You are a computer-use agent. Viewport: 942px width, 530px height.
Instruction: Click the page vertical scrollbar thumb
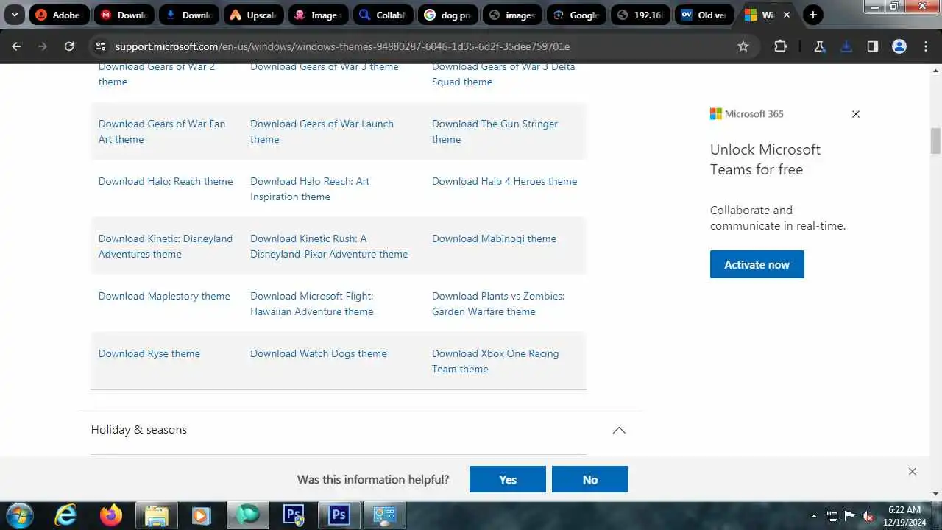[x=935, y=141]
